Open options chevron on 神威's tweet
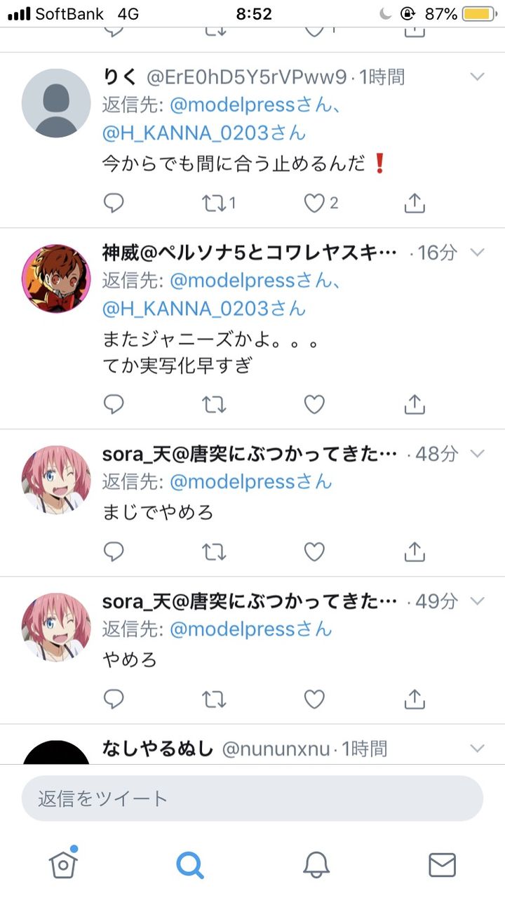505x898 pixels. point(477,252)
